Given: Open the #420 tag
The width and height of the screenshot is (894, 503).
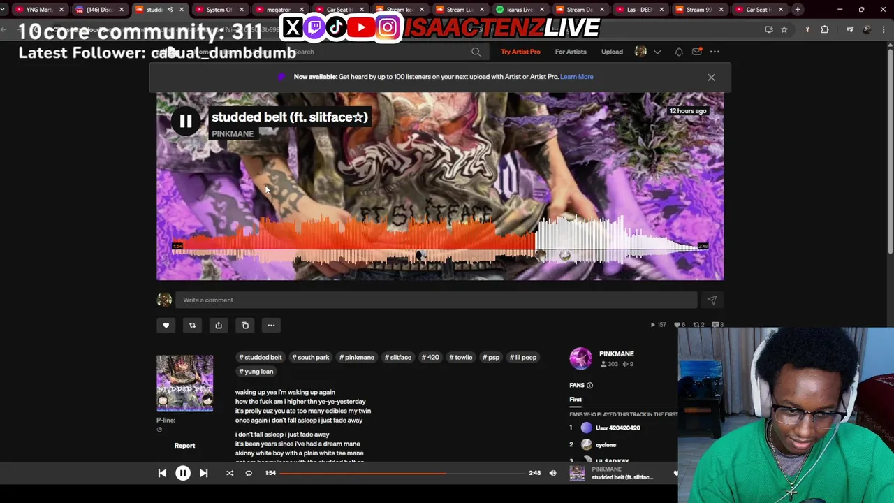Looking at the screenshot, I should [x=430, y=357].
